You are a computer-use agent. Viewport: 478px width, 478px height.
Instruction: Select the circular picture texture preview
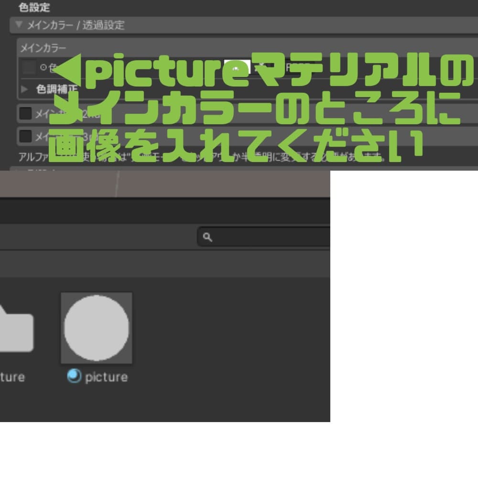tap(96, 327)
